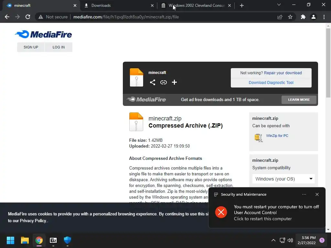Open 7-Zip from the taskbar

pos(53,240)
